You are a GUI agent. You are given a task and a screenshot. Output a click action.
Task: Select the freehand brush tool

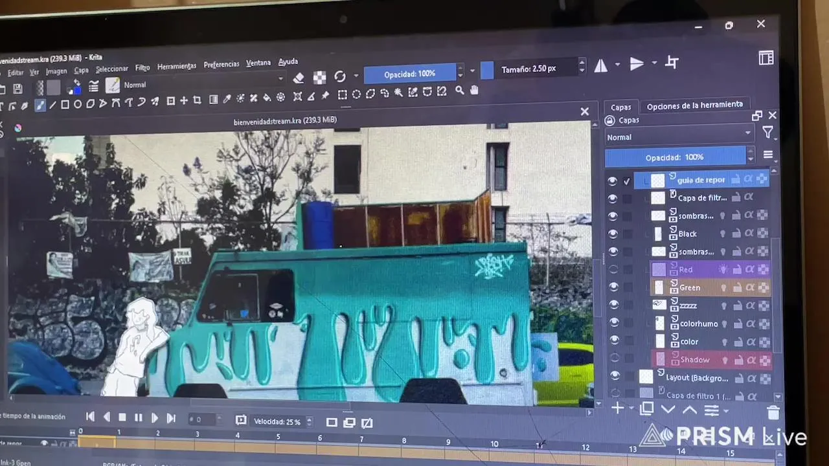click(x=40, y=105)
